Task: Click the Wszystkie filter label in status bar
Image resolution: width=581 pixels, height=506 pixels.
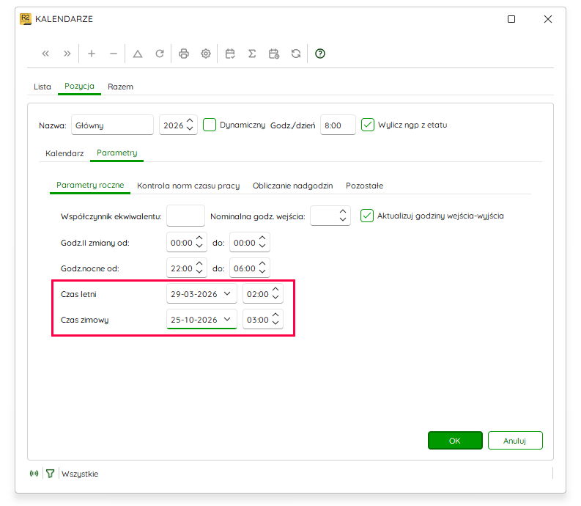Action: [x=80, y=474]
